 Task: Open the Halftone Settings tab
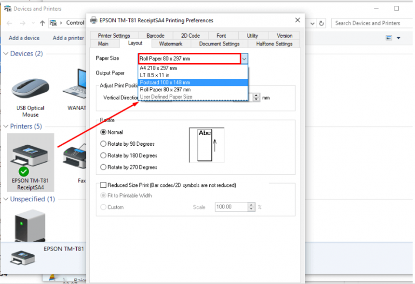tap(274, 44)
